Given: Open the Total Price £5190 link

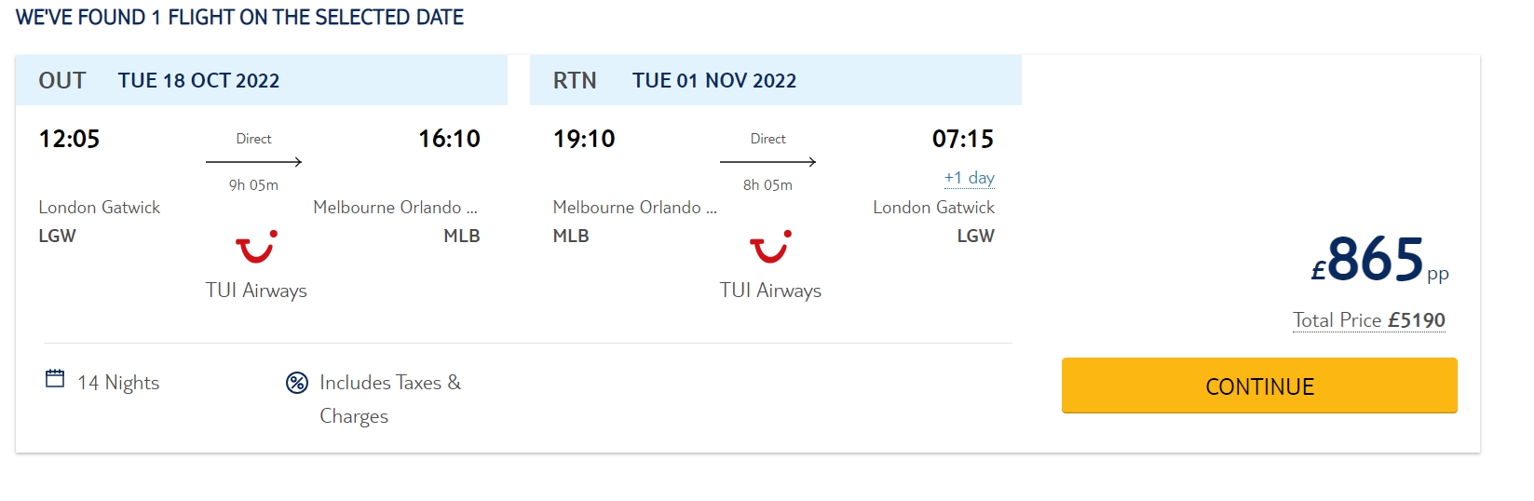Looking at the screenshot, I should pyautogui.click(x=1368, y=320).
